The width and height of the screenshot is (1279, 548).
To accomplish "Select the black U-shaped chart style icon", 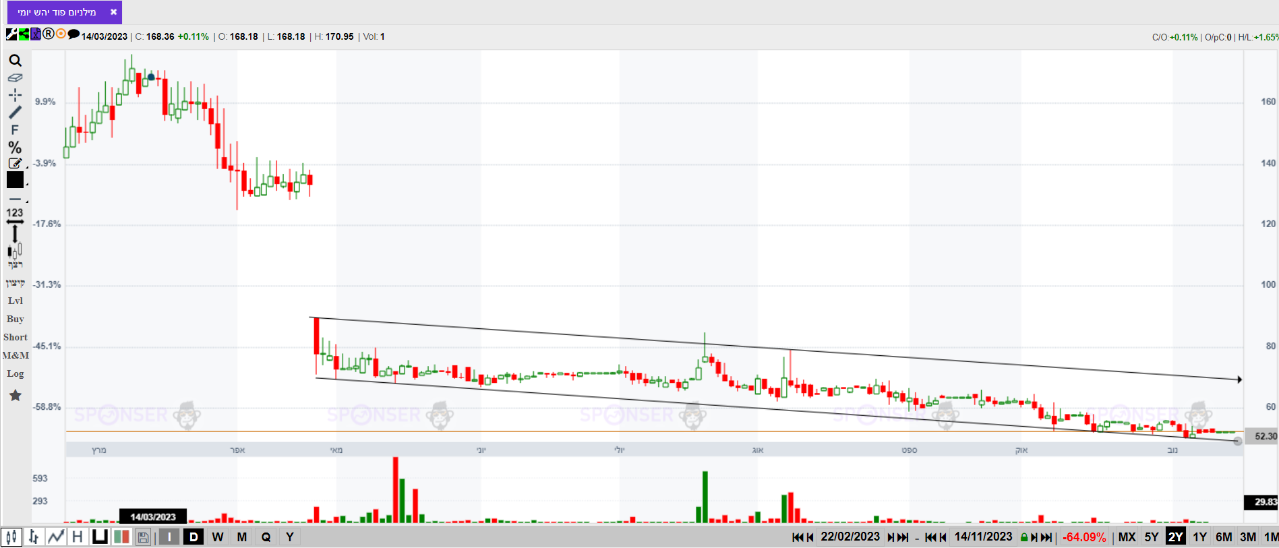I will pyautogui.click(x=100, y=537).
